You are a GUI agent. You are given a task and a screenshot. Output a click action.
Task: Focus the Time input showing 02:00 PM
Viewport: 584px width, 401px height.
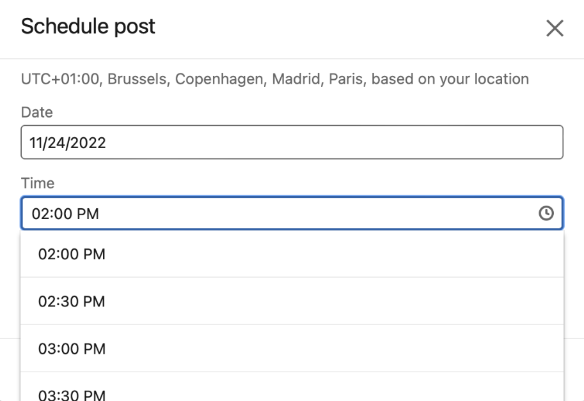click(275, 213)
